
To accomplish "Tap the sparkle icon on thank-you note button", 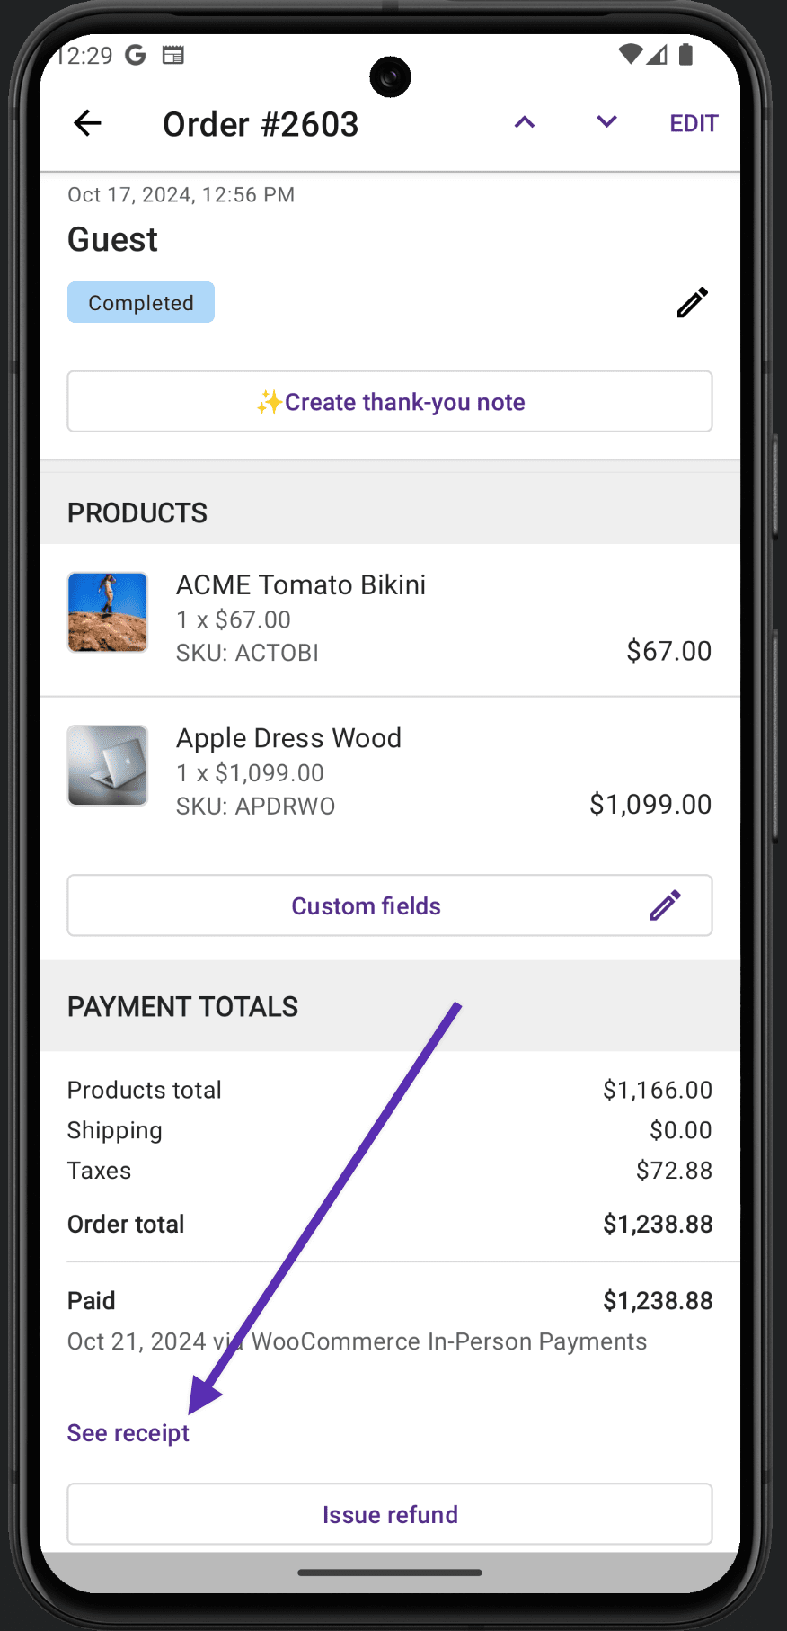I will pyautogui.click(x=269, y=401).
